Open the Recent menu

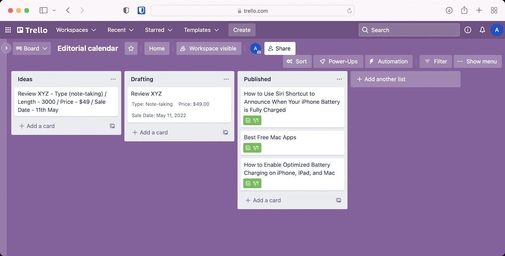120,30
